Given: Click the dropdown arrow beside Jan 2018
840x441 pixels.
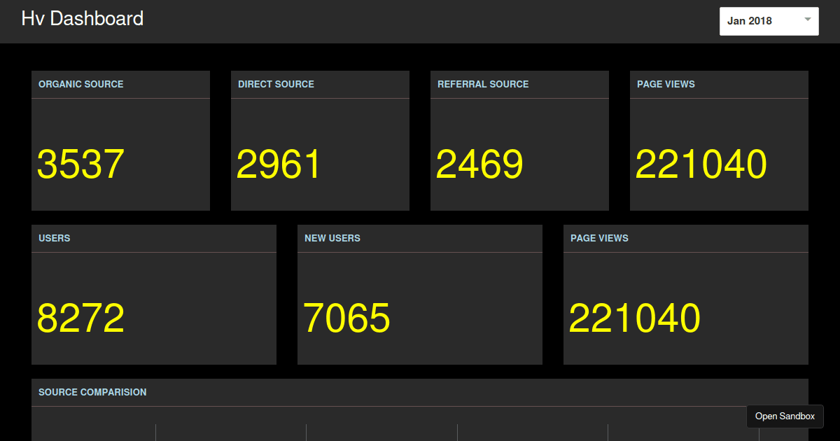Looking at the screenshot, I should pyautogui.click(x=807, y=20).
